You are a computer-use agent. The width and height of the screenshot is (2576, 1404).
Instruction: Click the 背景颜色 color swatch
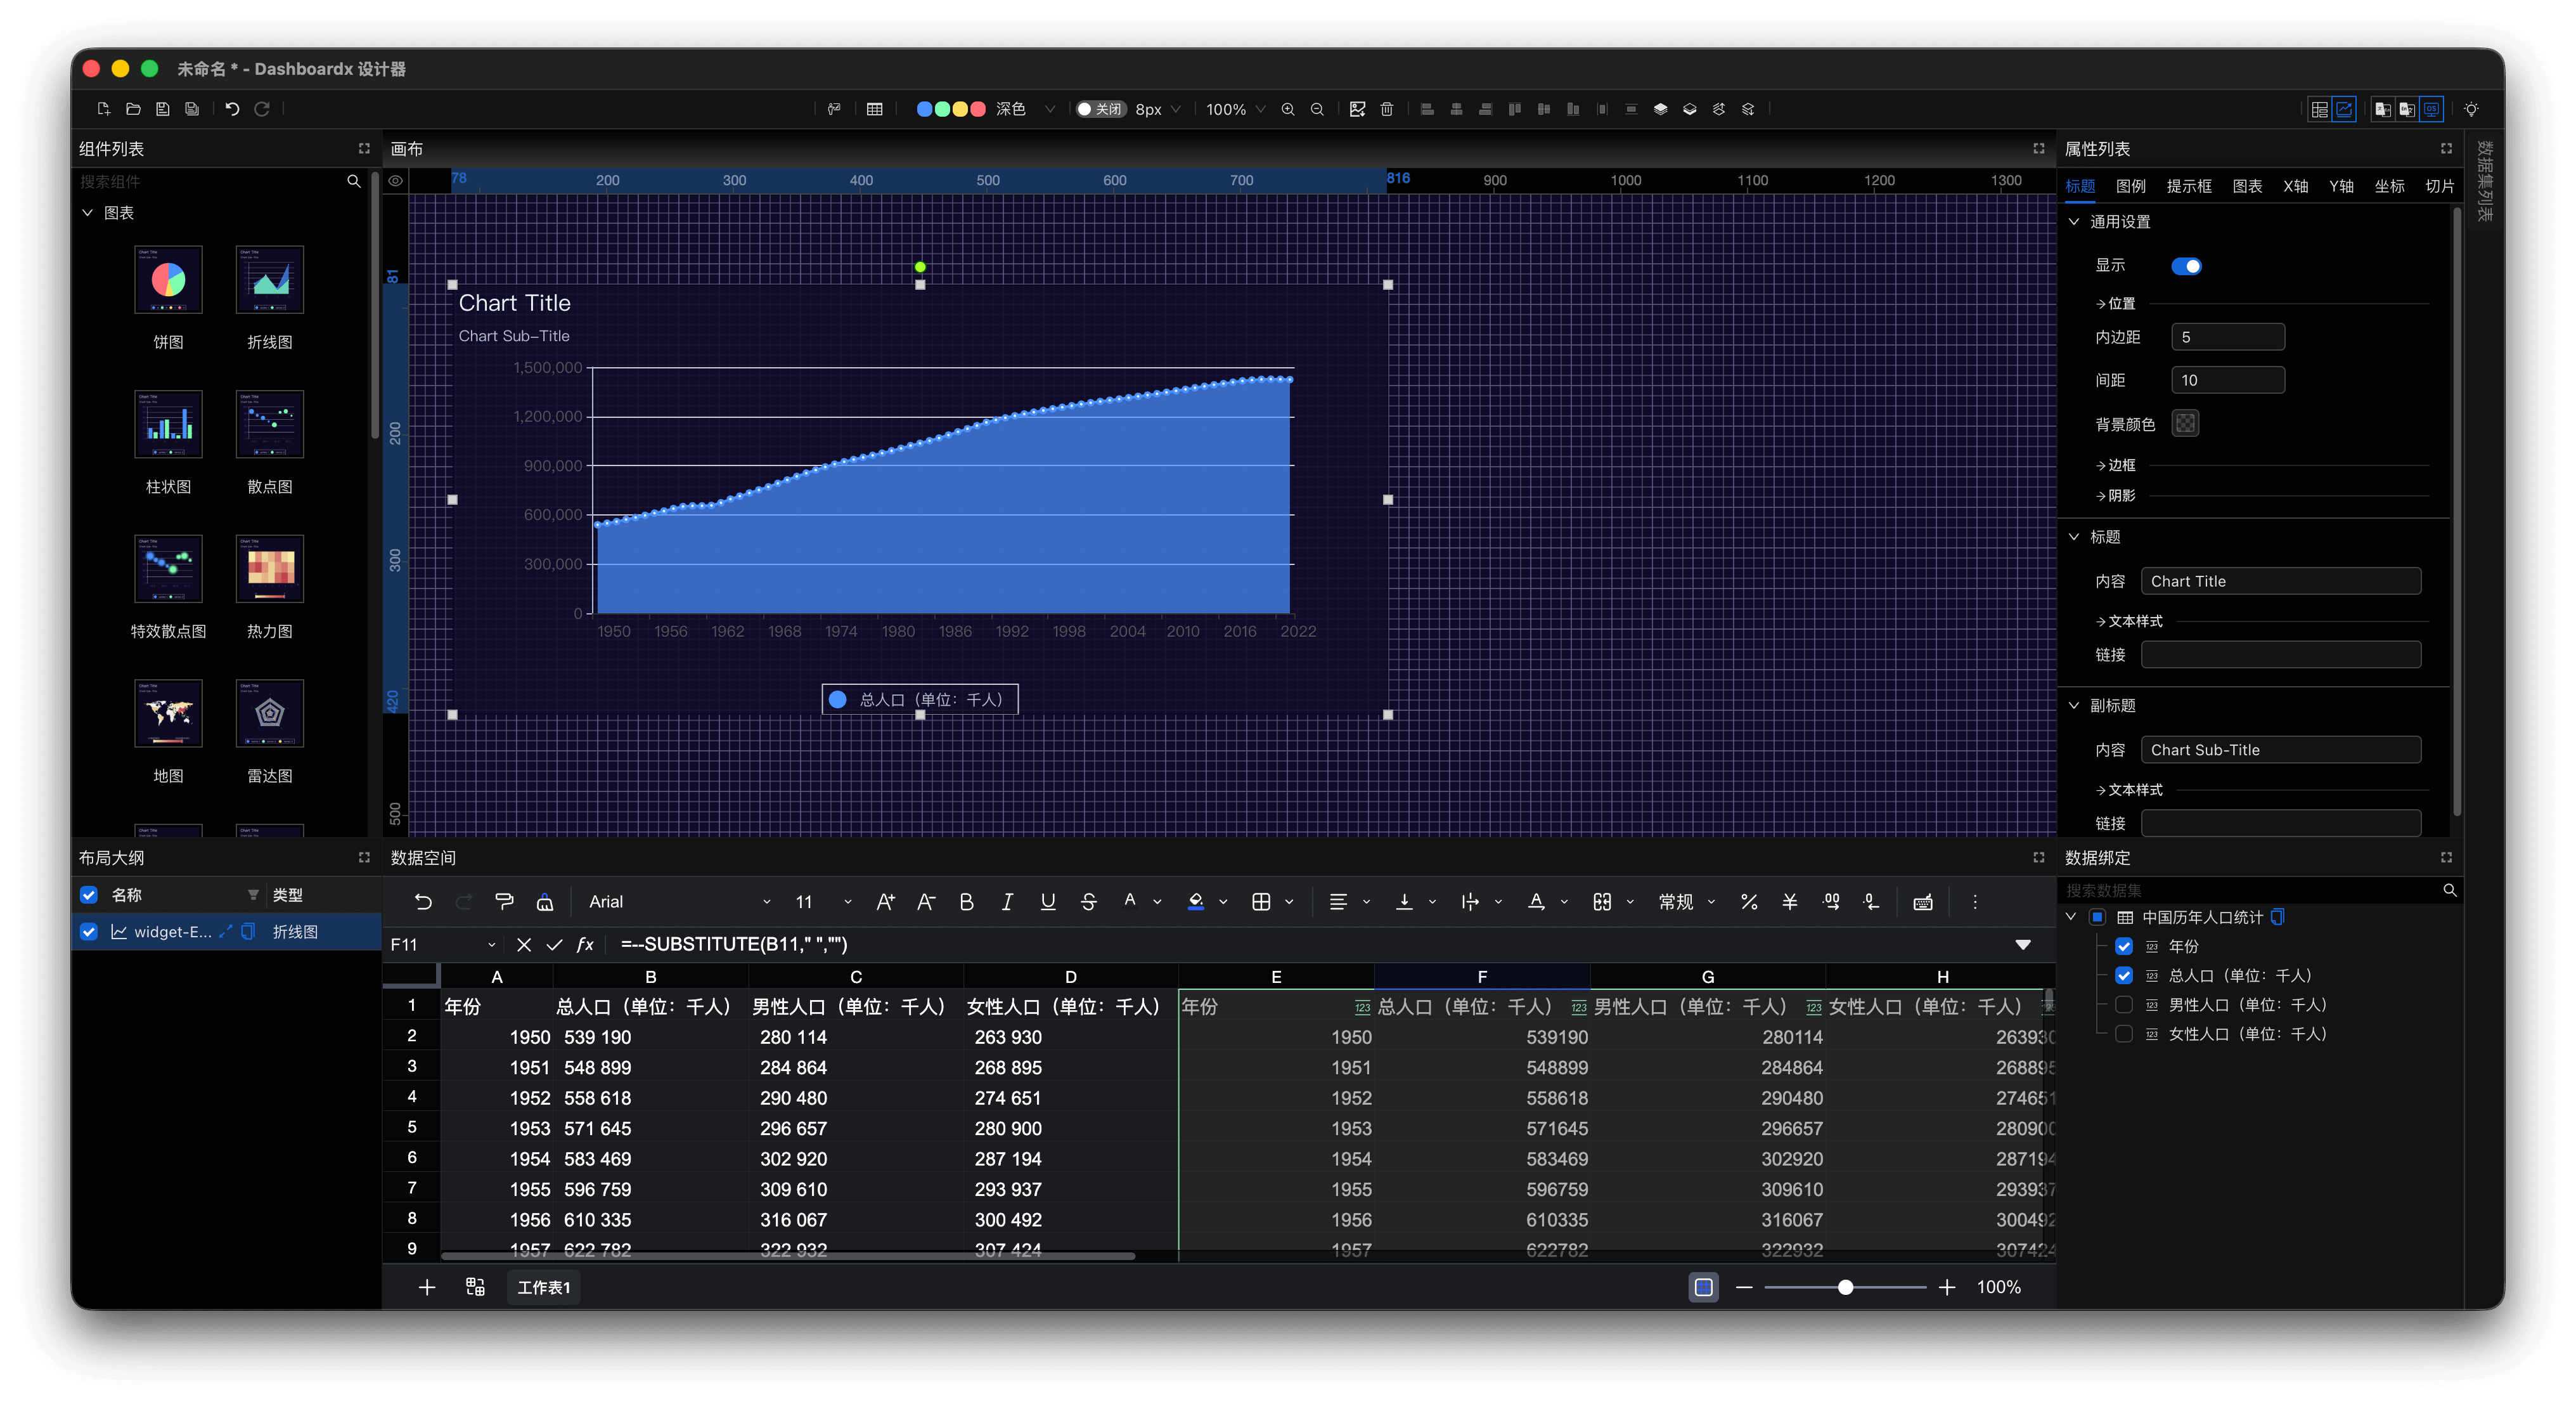click(2185, 424)
